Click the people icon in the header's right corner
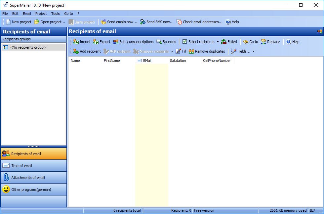The height and width of the screenshot is (214, 324). (320, 31)
